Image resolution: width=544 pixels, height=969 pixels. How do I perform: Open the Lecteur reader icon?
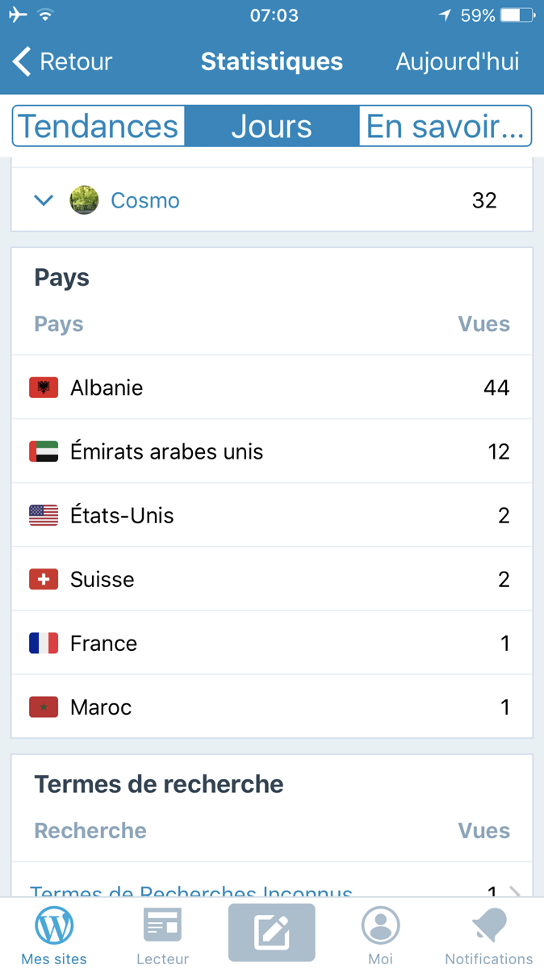coord(162,927)
